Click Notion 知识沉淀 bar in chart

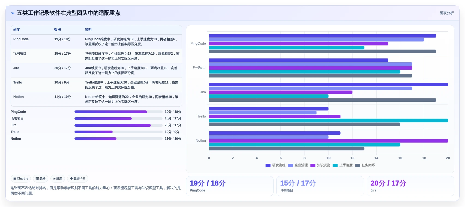click(328, 141)
